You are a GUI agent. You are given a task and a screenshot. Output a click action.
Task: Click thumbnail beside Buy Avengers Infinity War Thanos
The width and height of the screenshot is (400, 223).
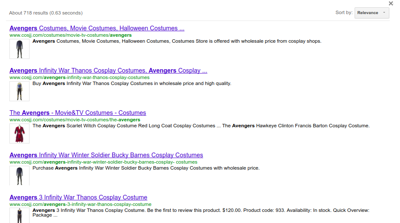19,91
